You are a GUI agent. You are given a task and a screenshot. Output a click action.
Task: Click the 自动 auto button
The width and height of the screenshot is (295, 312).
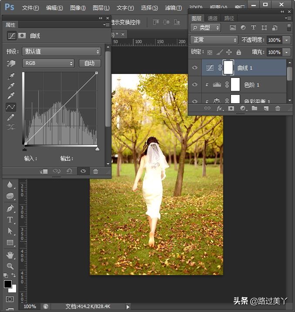point(90,63)
